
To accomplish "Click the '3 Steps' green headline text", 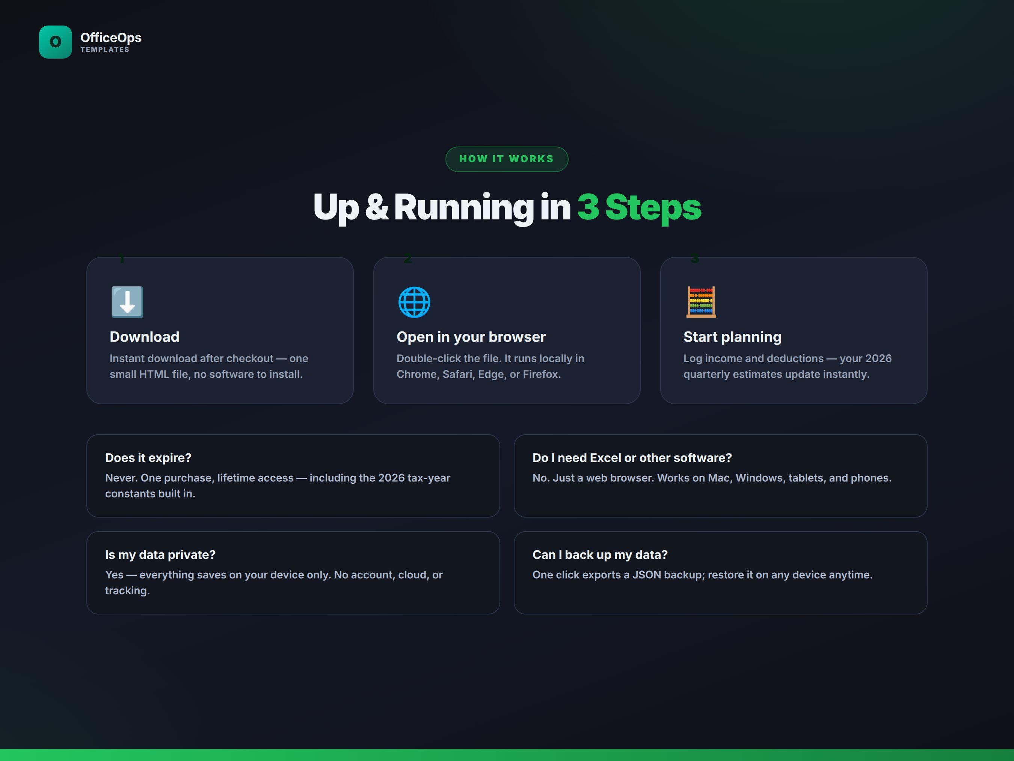I will pos(639,207).
